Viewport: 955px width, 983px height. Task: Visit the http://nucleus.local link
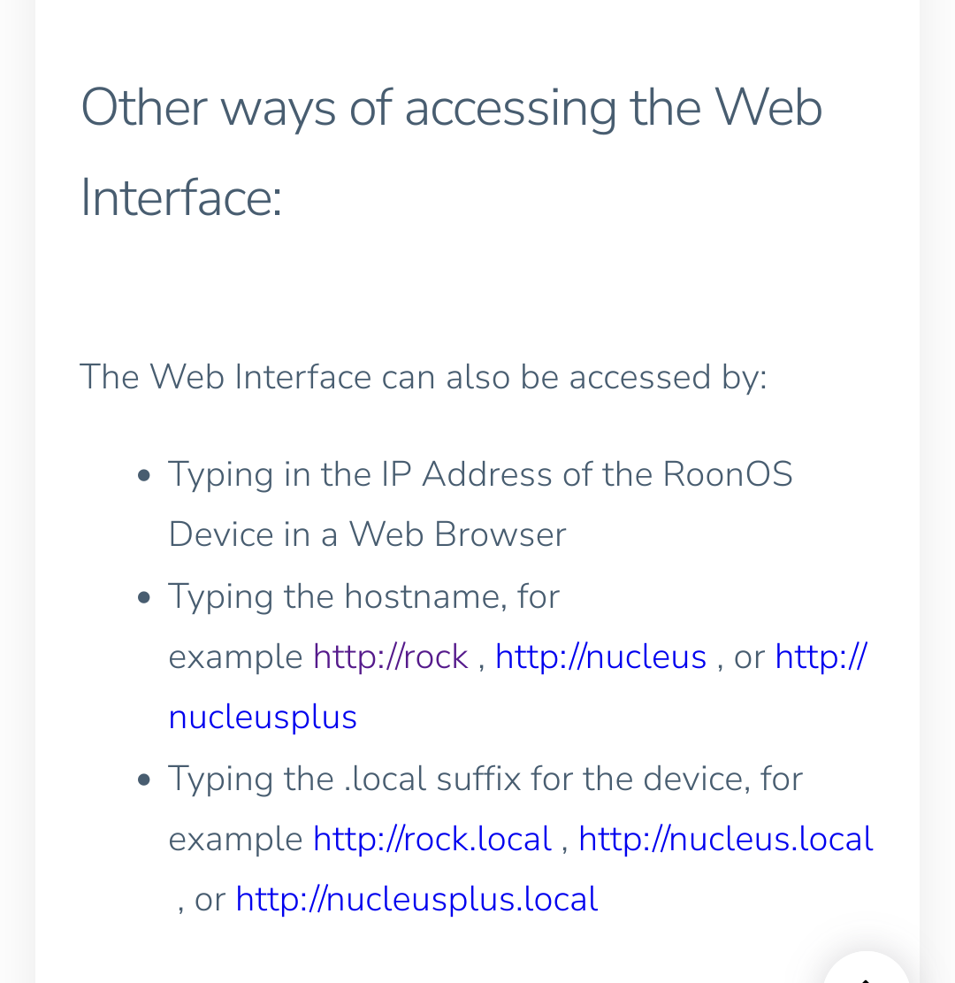[725, 840]
